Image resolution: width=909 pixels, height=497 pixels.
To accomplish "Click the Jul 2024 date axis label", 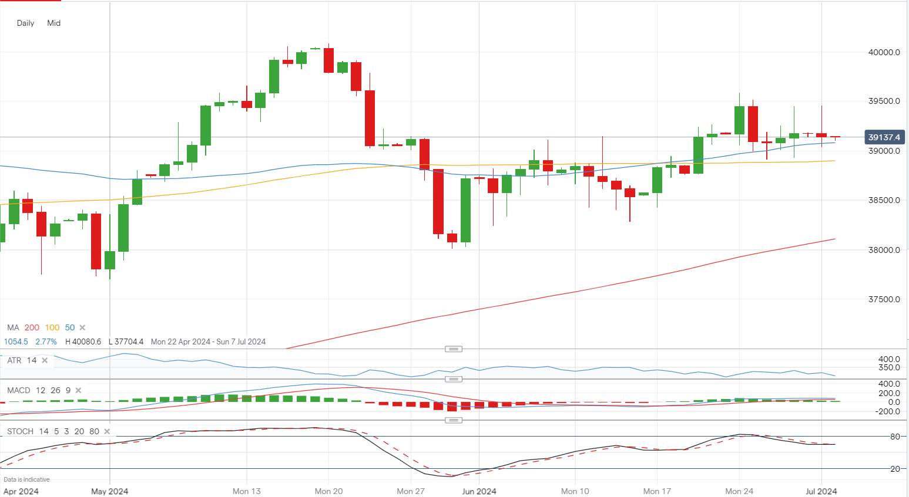I will tap(821, 491).
